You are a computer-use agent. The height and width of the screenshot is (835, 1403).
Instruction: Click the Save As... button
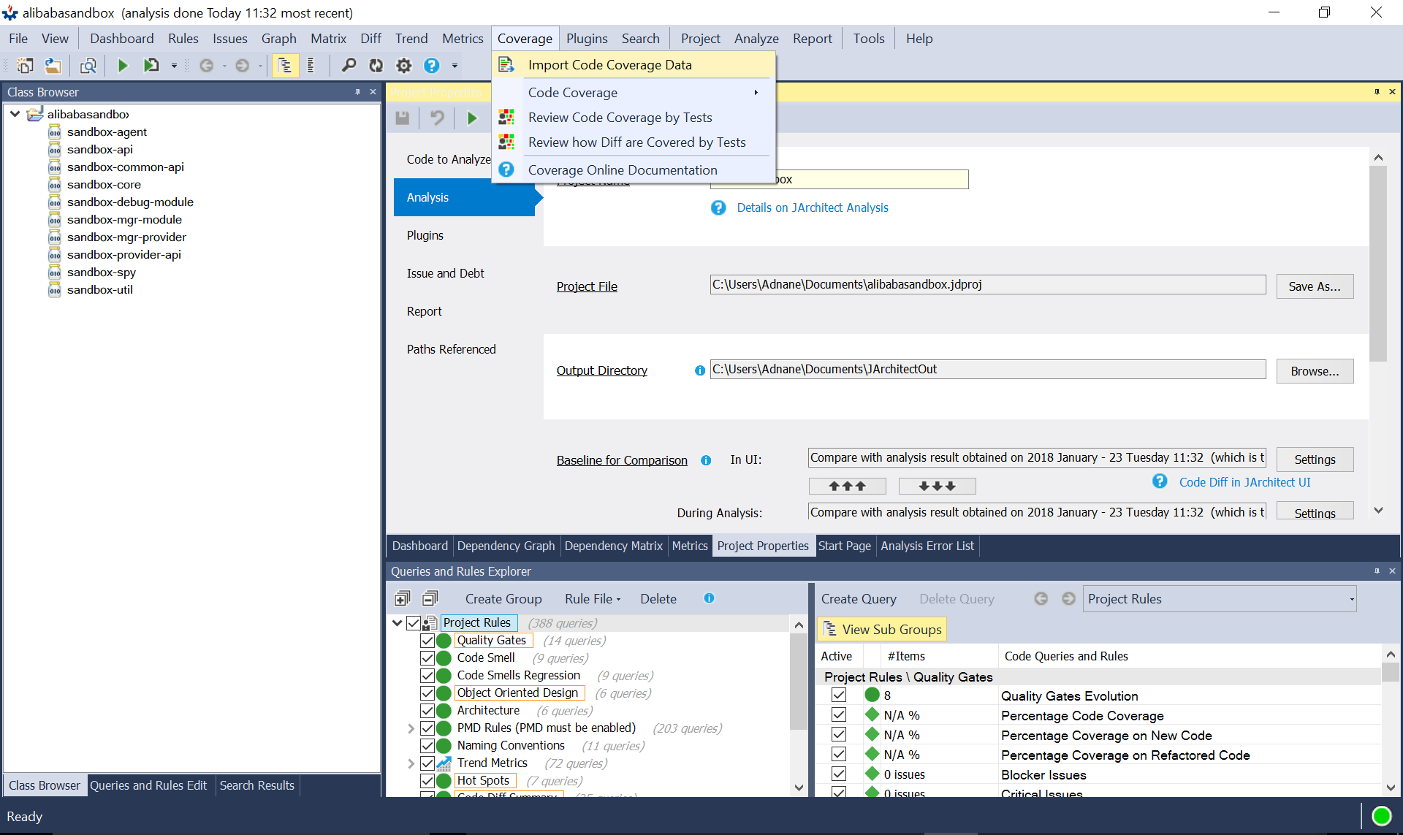pos(1315,286)
